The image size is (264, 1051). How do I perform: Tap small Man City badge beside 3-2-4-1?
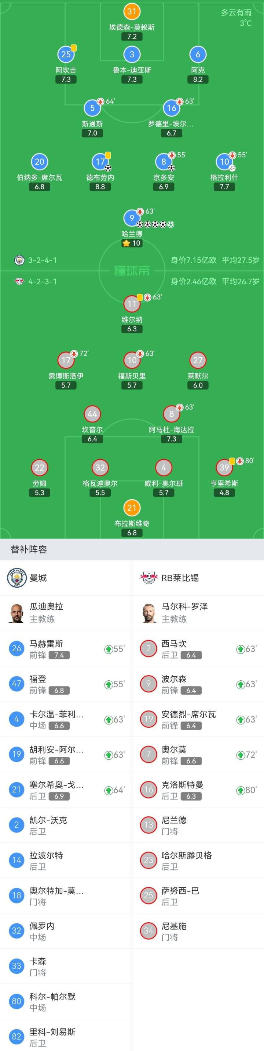[x=19, y=260]
